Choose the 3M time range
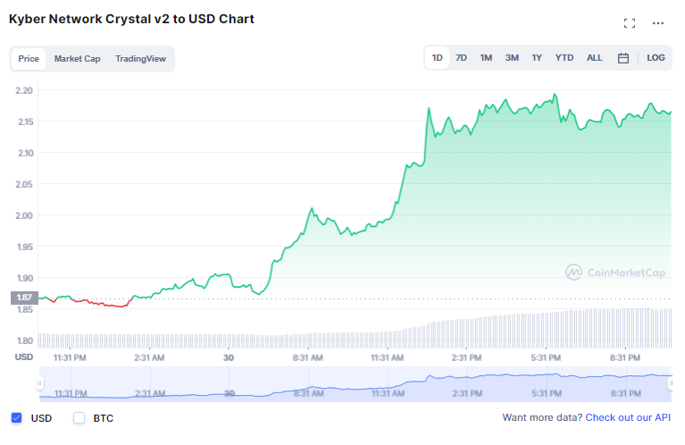Image resolution: width=685 pixels, height=445 pixels. coord(512,58)
